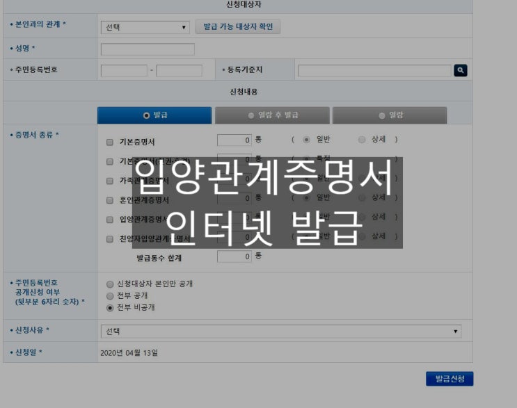Click 발급 가능 대상자 확인 button
Image resolution: width=517 pixels, height=408 pixels.
238,26
